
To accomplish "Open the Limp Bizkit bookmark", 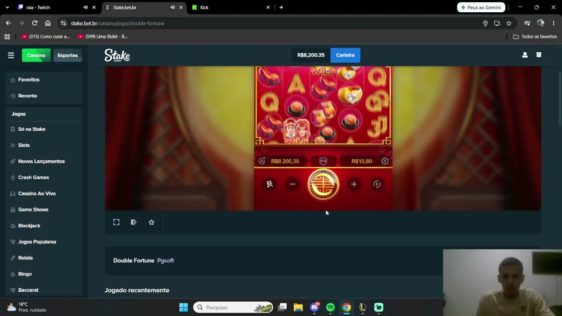I will point(103,37).
